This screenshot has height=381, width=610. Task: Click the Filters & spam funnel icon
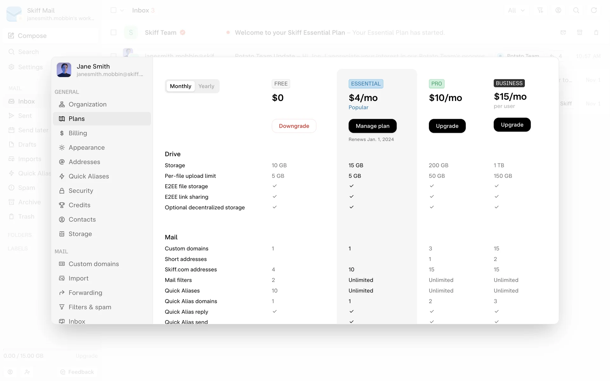pyautogui.click(x=62, y=307)
